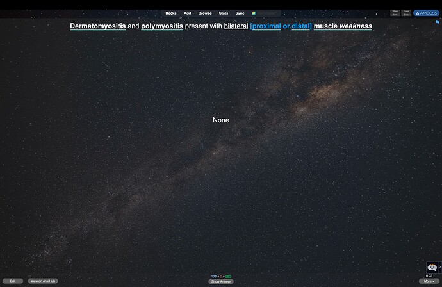This screenshot has height=287, width=442.
Task: Click the underlined polymyositis term
Action: click(x=162, y=26)
